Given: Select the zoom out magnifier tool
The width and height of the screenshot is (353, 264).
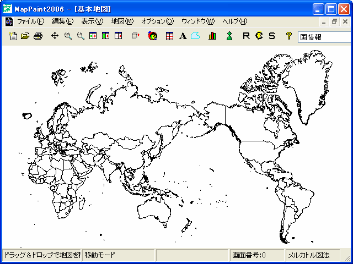Looking at the screenshot, I should coord(81,36).
